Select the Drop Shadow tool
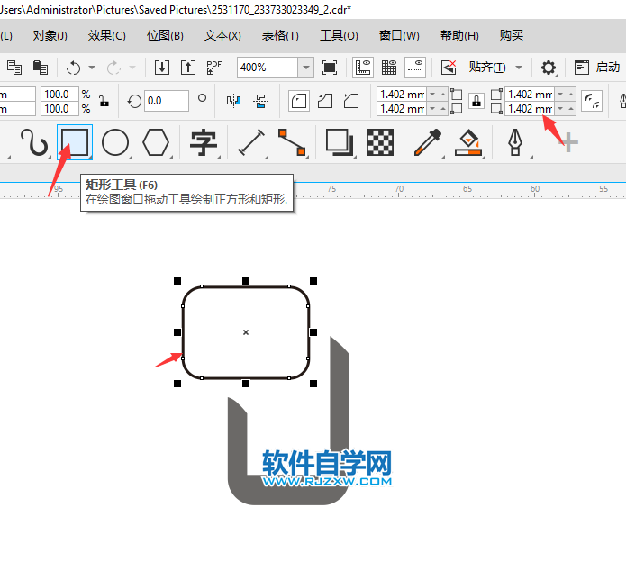 (340, 142)
